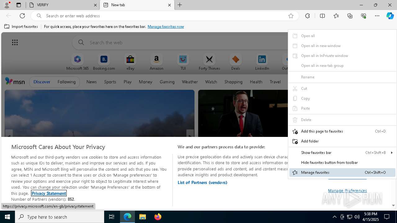Viewport: 397px width, 223px height.
Task: Click Import favorites button
Action: pos(21,27)
